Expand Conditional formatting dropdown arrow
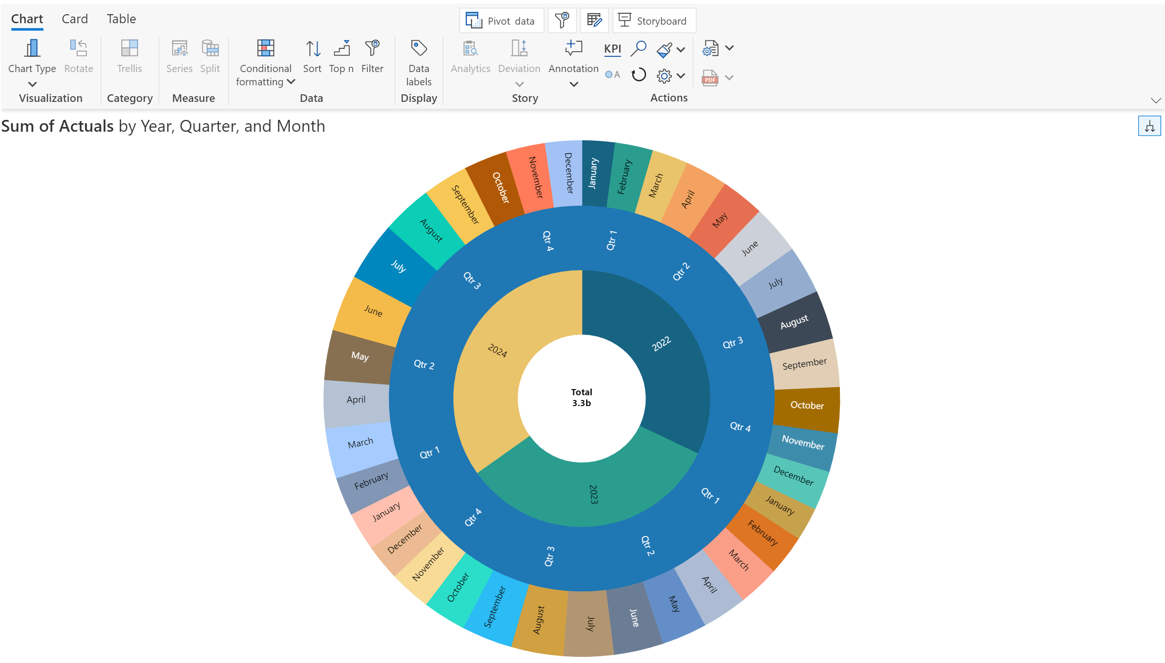This screenshot has height=663, width=1165. pos(291,82)
